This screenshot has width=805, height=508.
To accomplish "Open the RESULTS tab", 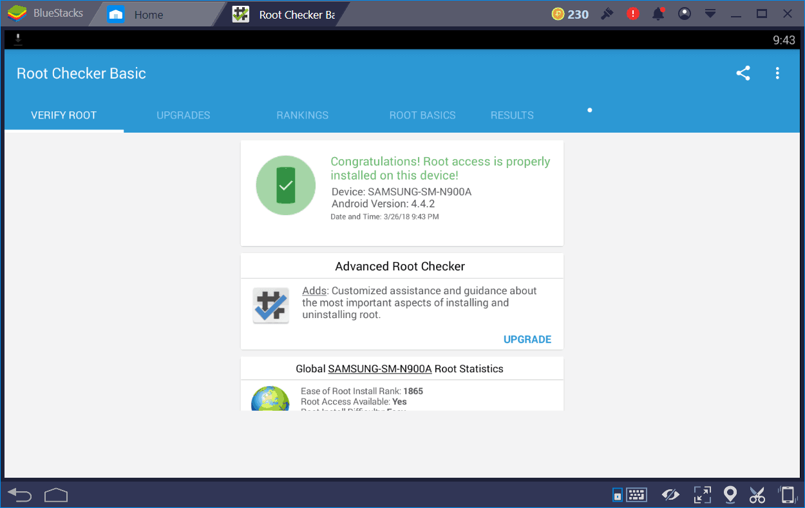I will [512, 115].
